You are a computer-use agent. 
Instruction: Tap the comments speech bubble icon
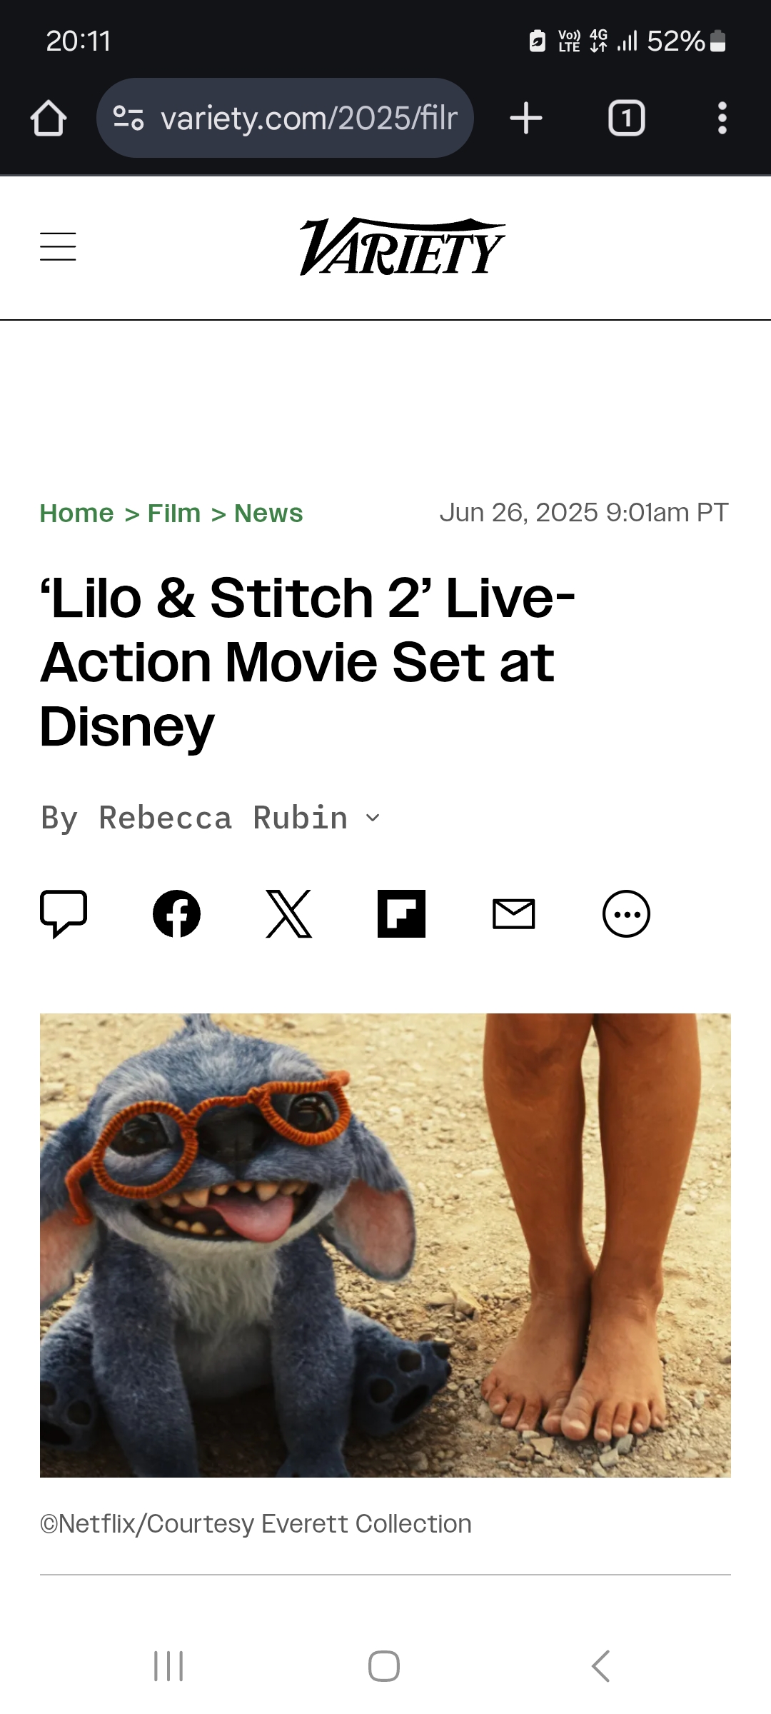64,913
